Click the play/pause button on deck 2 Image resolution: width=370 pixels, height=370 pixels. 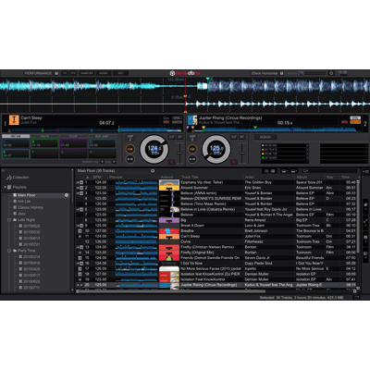[x=192, y=159]
